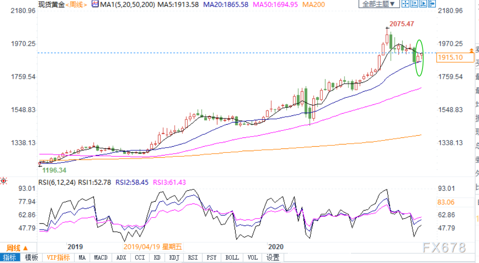Viewport: 479px width, 263px height.
Task: Click the play-forward chart icon
Action: (423, 4)
